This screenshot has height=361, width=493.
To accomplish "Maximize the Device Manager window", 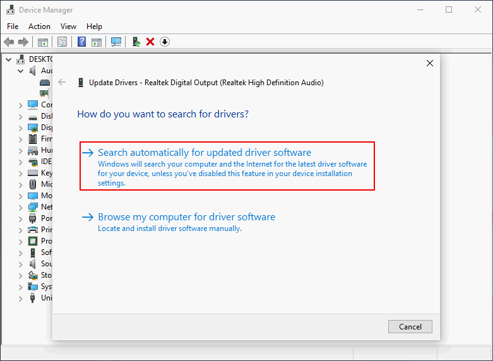I will [x=449, y=9].
